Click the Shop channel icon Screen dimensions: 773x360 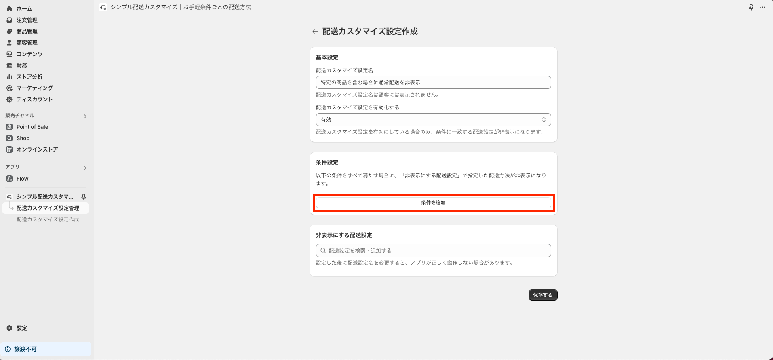[x=9, y=138]
